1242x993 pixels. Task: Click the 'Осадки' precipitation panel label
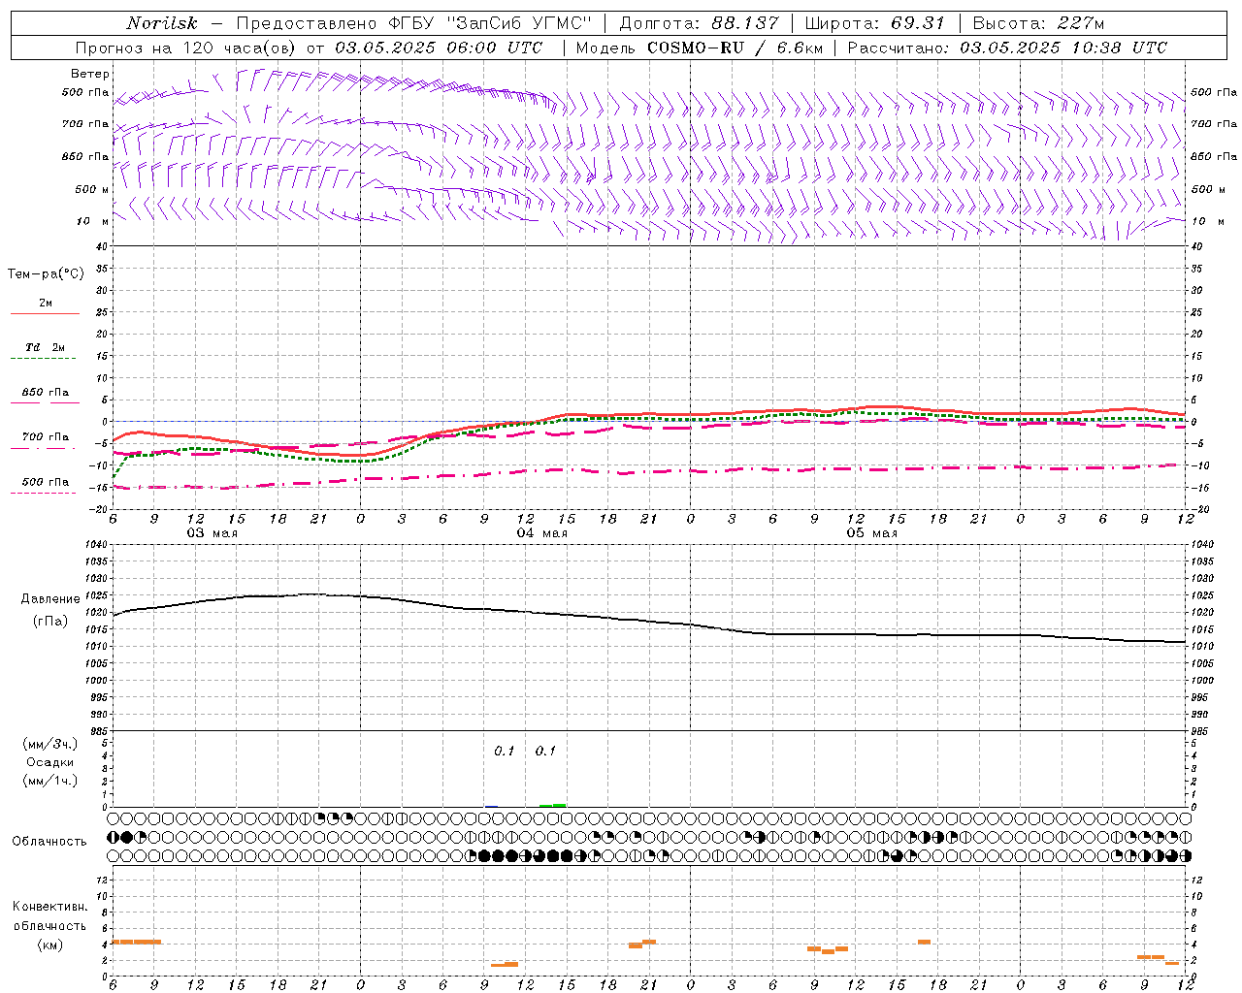click(x=49, y=762)
